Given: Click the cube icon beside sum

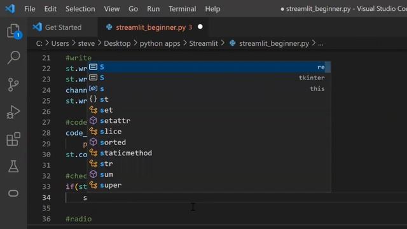Looking at the screenshot, I should (x=93, y=174).
